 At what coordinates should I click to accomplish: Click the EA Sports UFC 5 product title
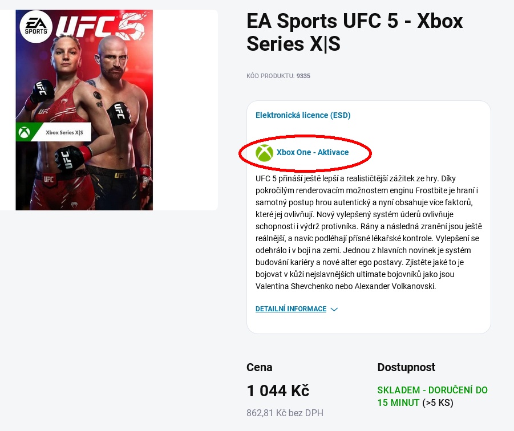click(354, 32)
